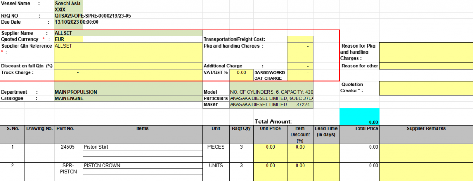473x181 pixels.
Task: Click serial number 1 cell
Action: tap(12, 153)
